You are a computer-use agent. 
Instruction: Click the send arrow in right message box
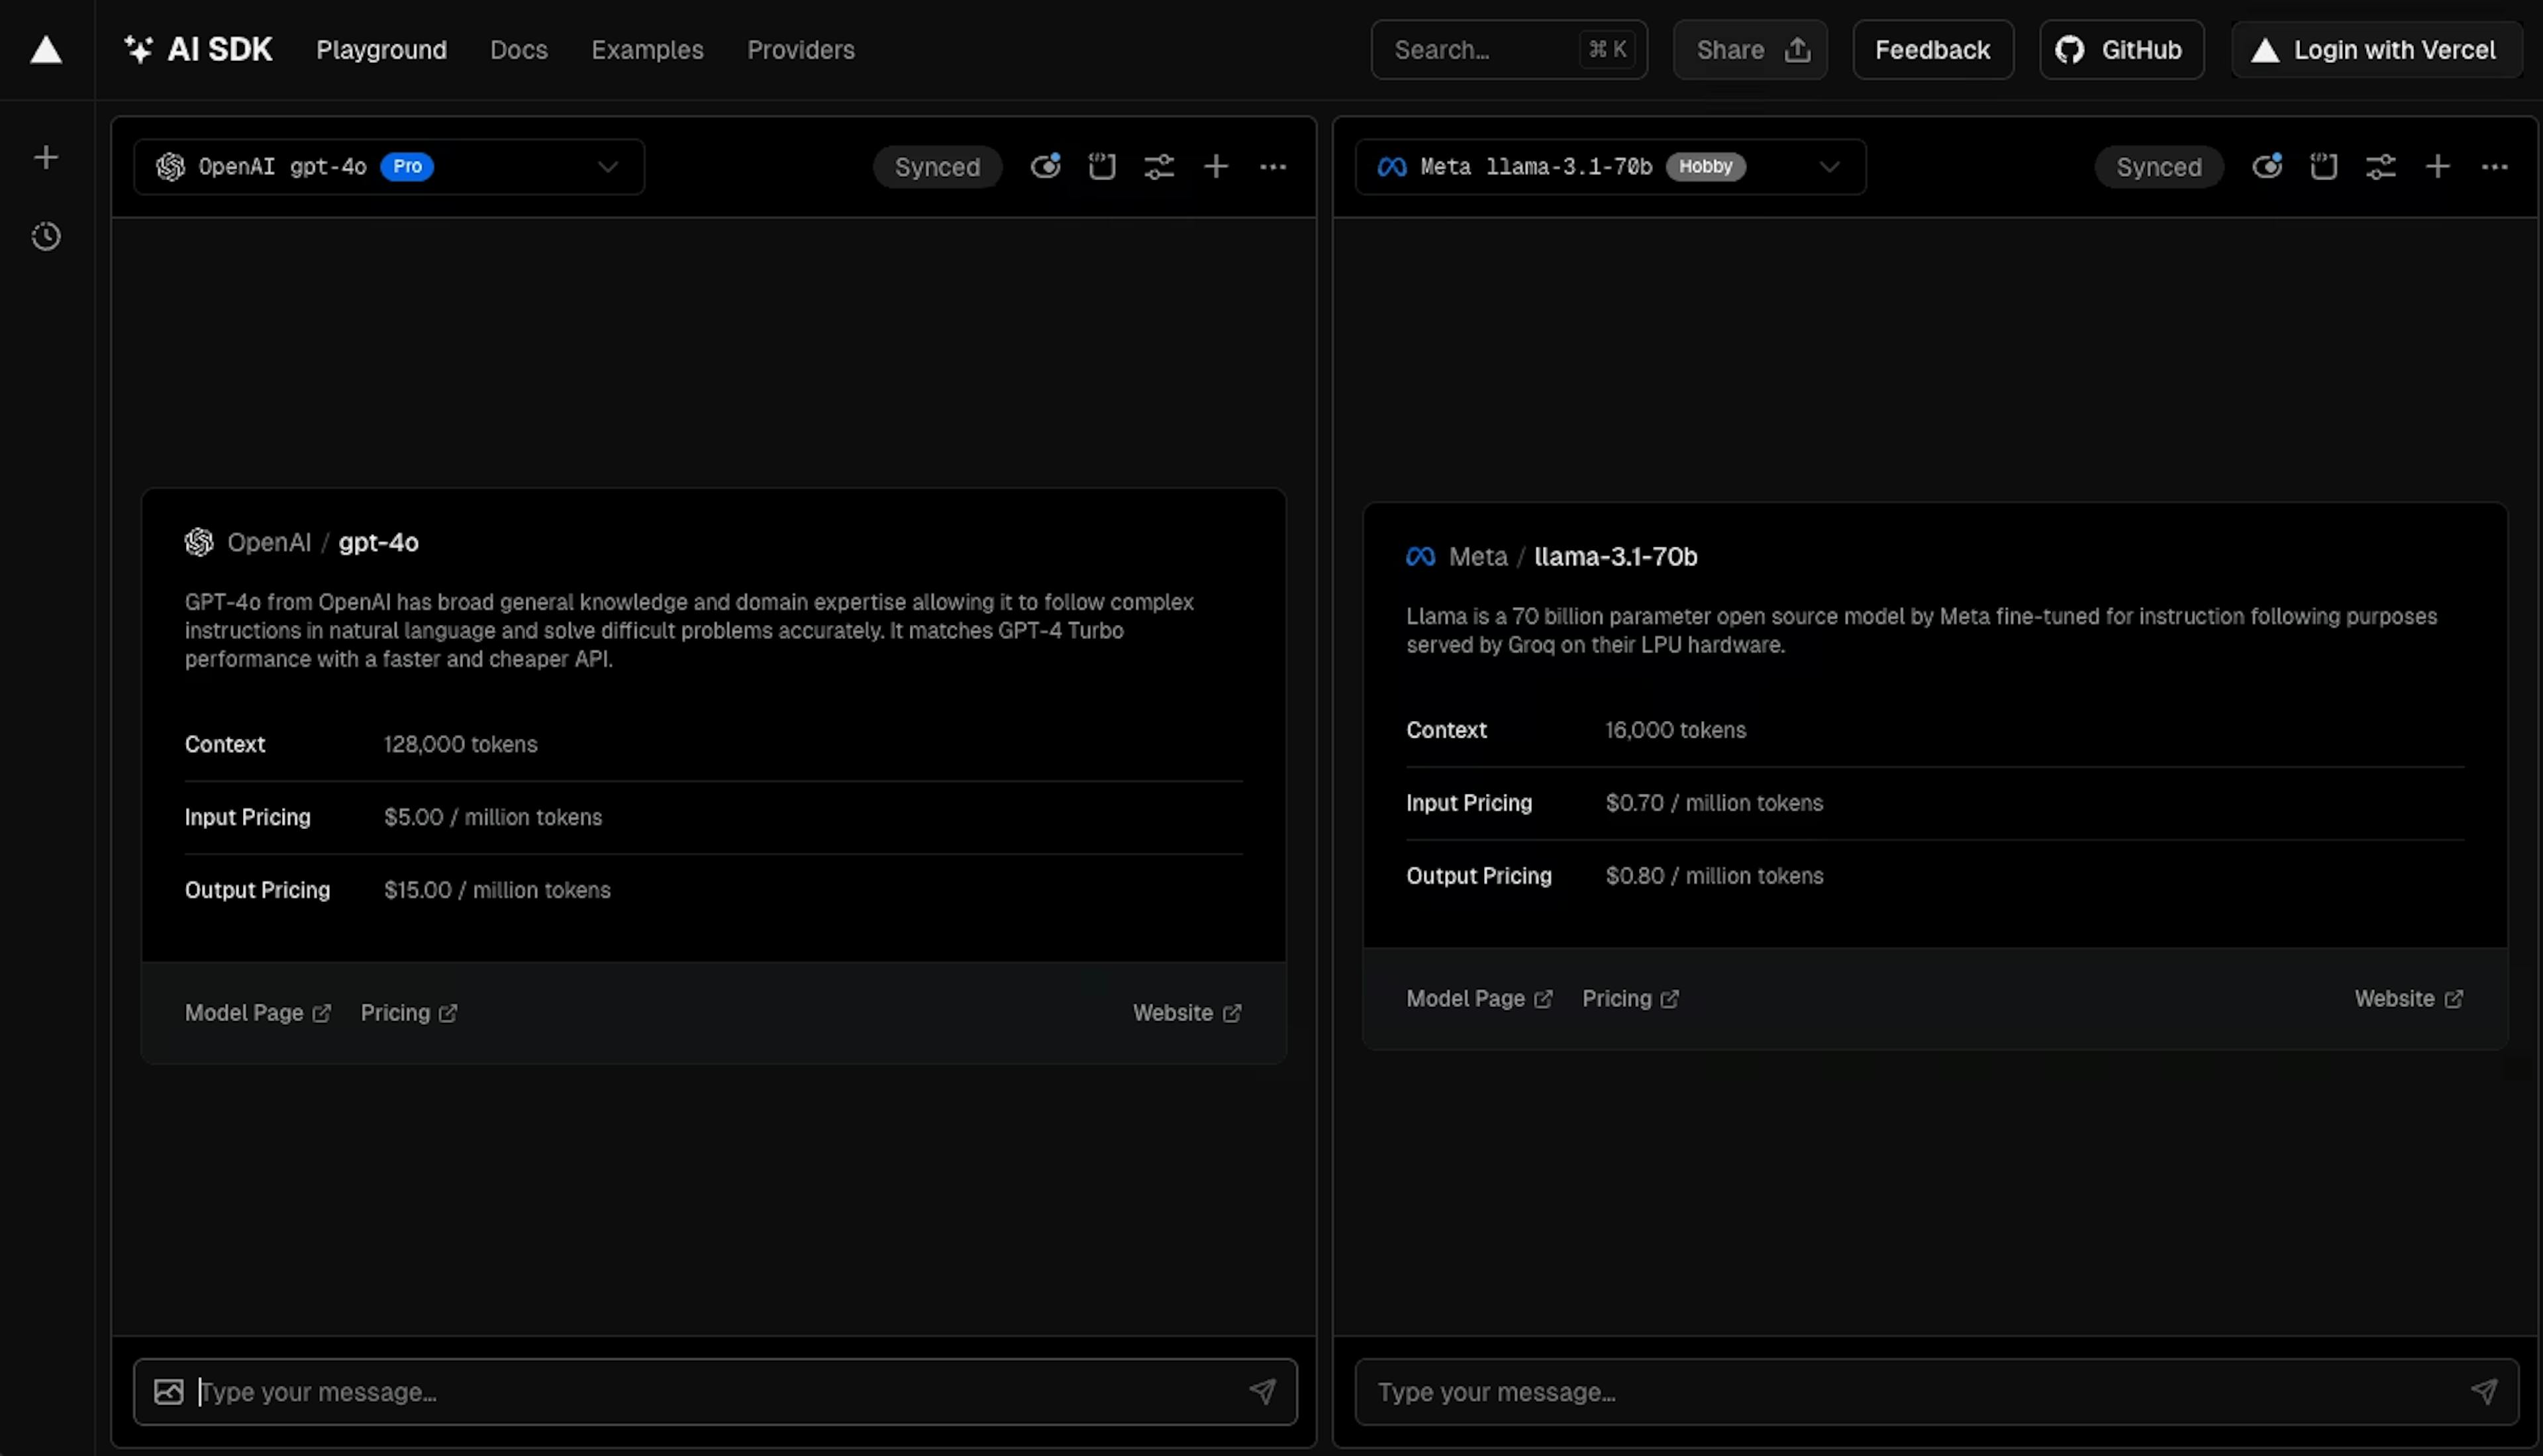(x=2484, y=1391)
